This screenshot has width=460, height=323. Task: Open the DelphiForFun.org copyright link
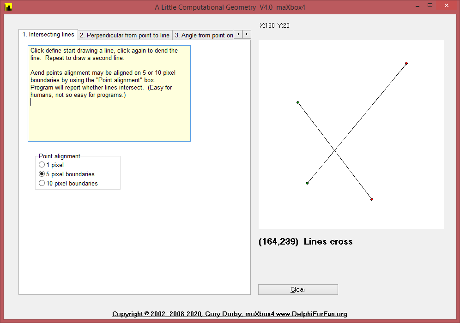tap(230, 314)
